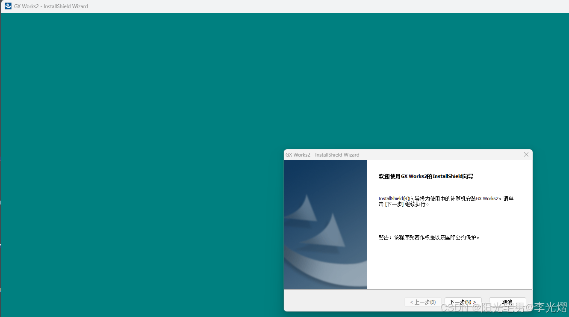
Task: Click the description text about installing GX Works2
Action: point(446,201)
